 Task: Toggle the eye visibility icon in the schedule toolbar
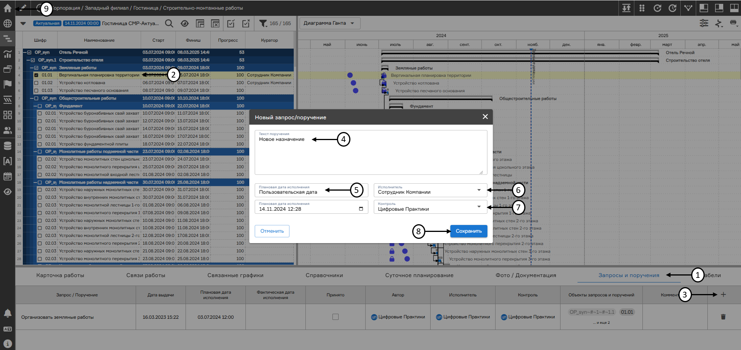coord(184,24)
